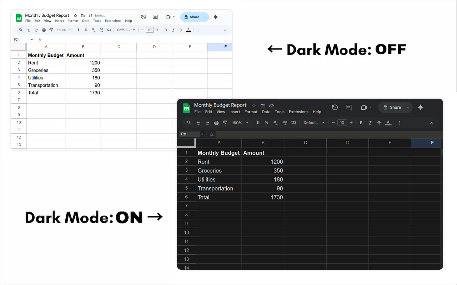This screenshot has width=457, height=285.
Task: Open the text color picker
Action: (x=388, y=123)
